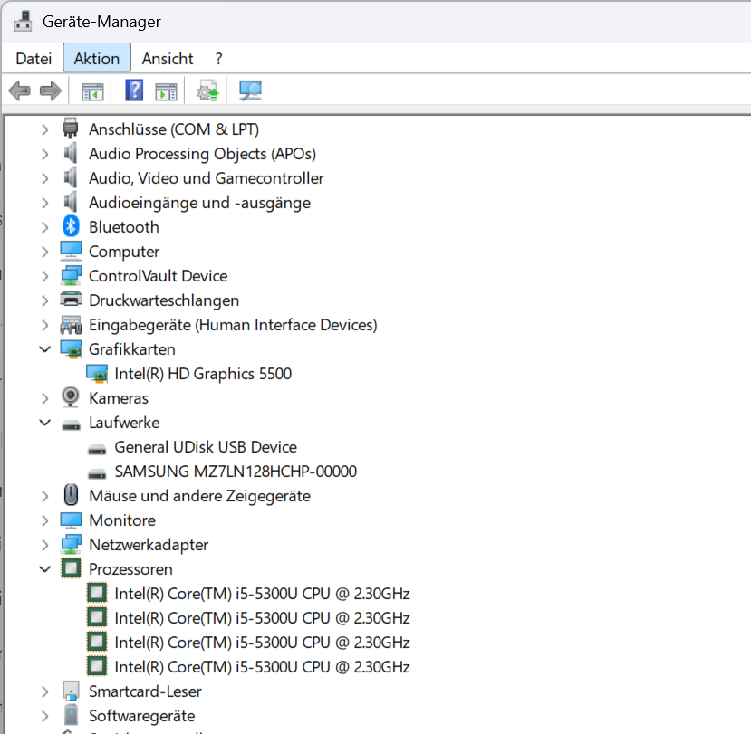Click the Grafikkarten display adapter icon

tap(71, 349)
